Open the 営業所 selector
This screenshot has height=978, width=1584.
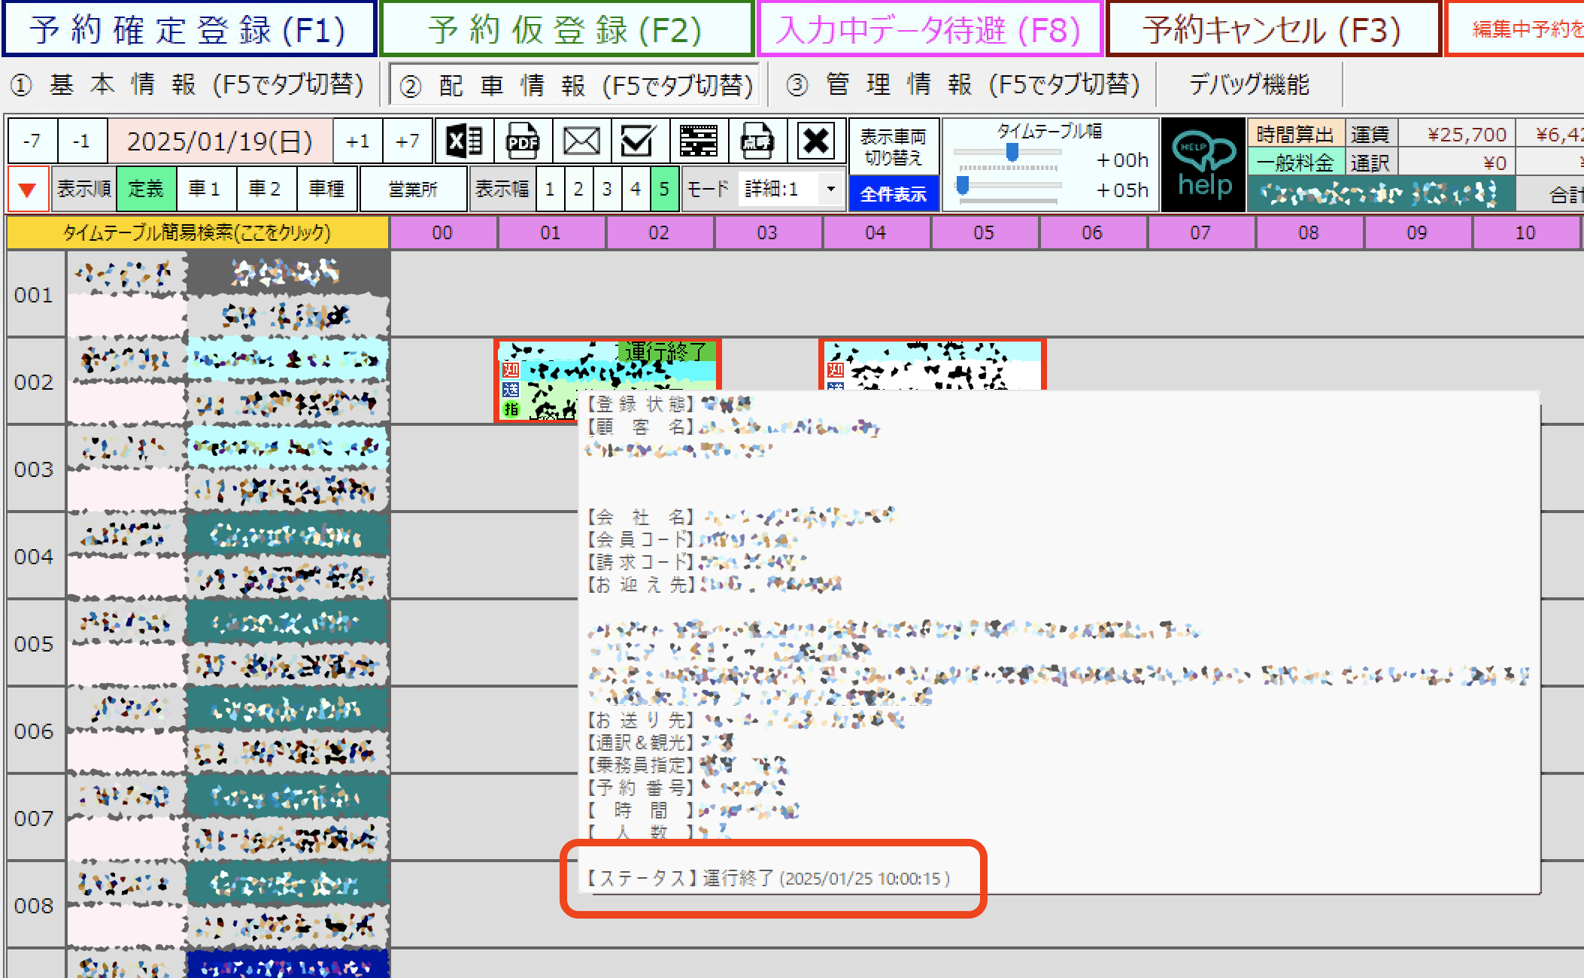tap(413, 189)
